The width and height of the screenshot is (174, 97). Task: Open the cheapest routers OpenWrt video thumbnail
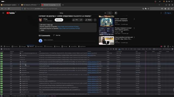pyautogui.click(x=106, y=40)
